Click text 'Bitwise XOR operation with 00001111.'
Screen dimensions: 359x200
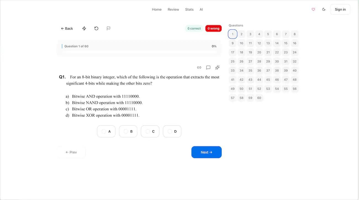tap(106, 115)
